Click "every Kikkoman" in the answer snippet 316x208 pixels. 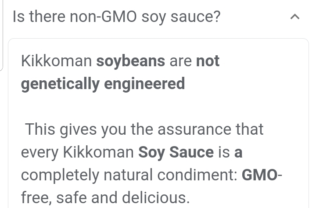tap(77, 152)
